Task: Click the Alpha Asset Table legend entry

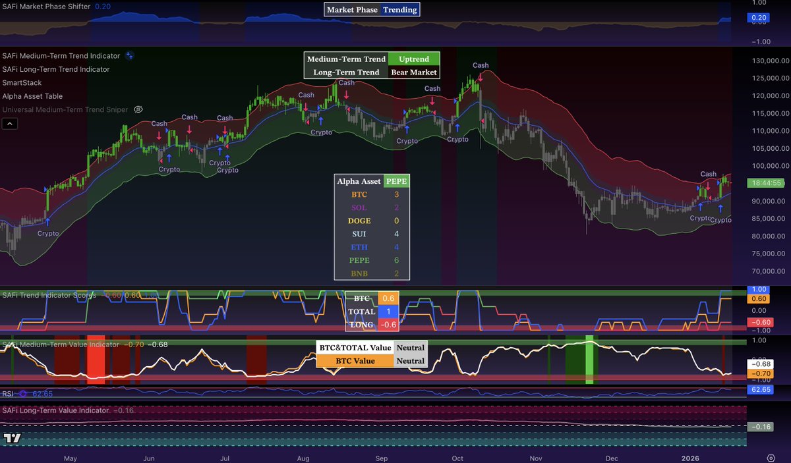Action: pyautogui.click(x=32, y=96)
